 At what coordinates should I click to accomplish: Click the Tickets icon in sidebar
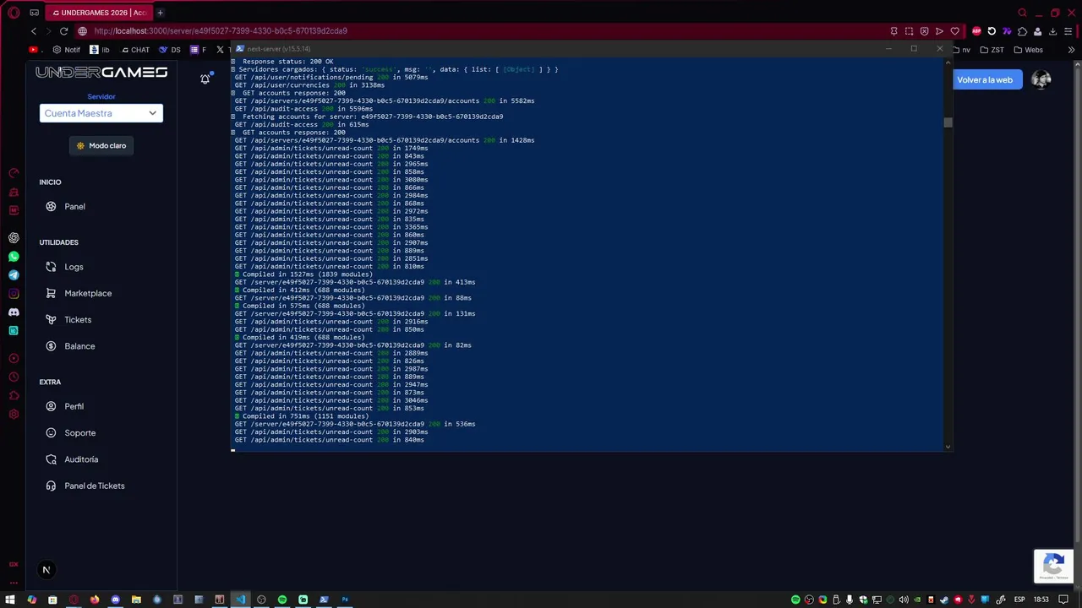tap(51, 319)
